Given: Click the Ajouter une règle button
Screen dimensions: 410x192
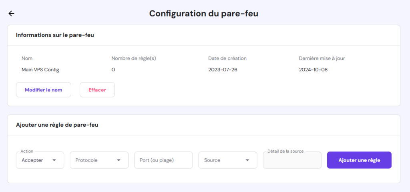Looking at the screenshot, I should point(359,160).
